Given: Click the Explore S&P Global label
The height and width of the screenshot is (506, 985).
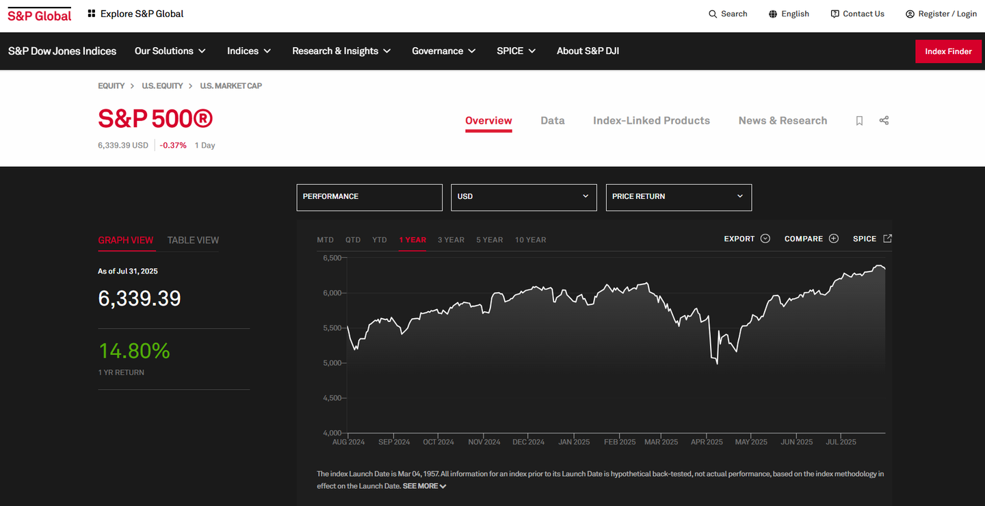Looking at the screenshot, I should (142, 14).
